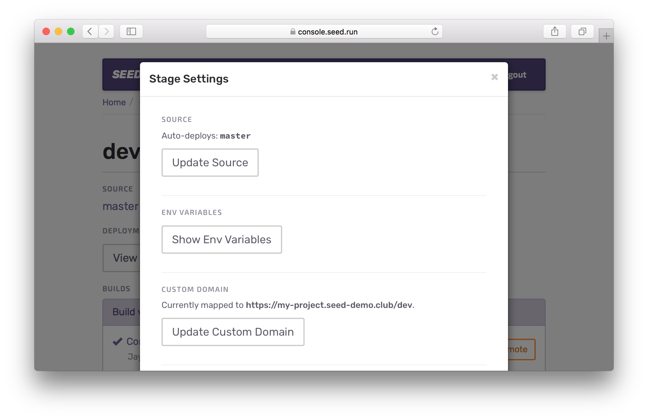The width and height of the screenshot is (648, 420).
Task: Click the SEED logo in the navbar
Action: tap(126, 74)
